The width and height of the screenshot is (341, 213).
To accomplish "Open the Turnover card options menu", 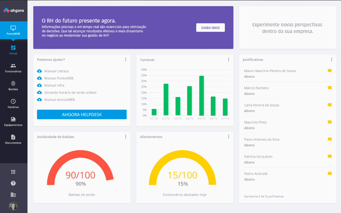I will [x=228, y=60].
